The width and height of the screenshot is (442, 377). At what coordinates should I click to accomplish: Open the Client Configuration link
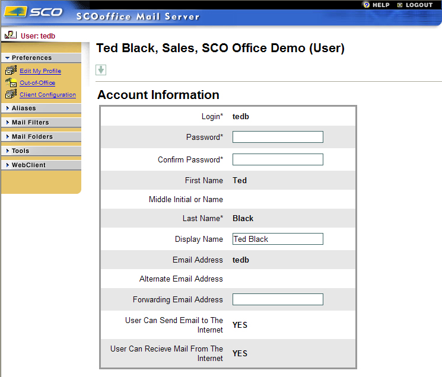47,95
